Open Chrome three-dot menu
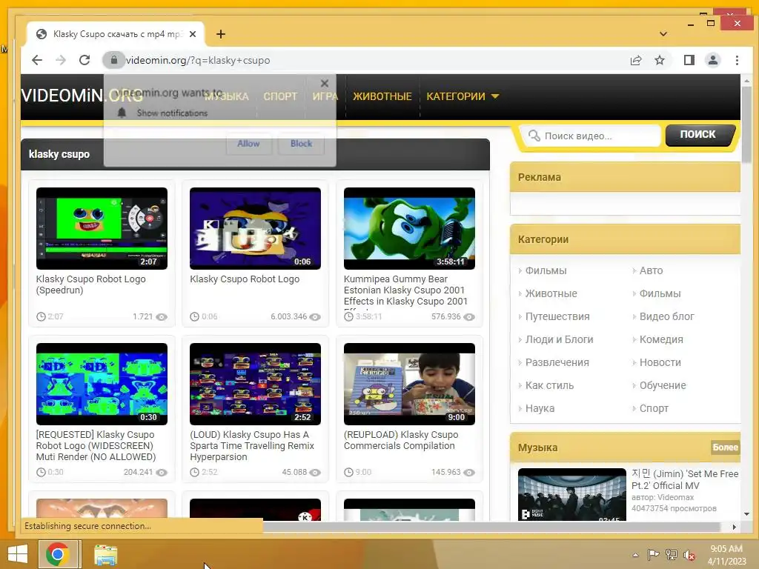Image resolution: width=759 pixels, height=569 pixels. point(737,60)
